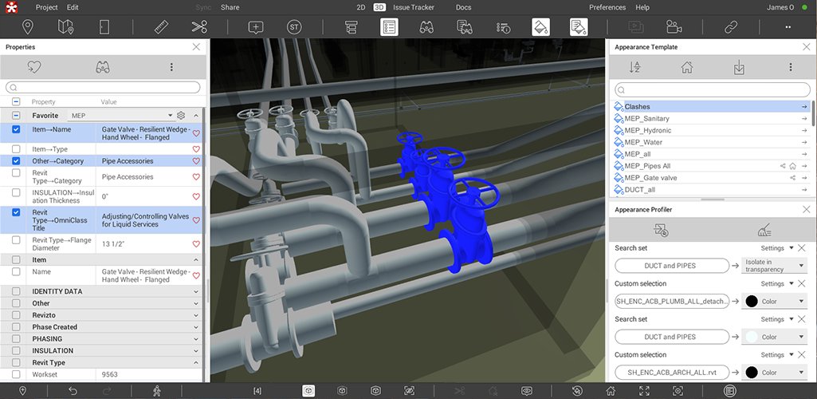Viewport: 817px width, 399px height.
Task: Open the video camera tool
Action: (x=674, y=26)
